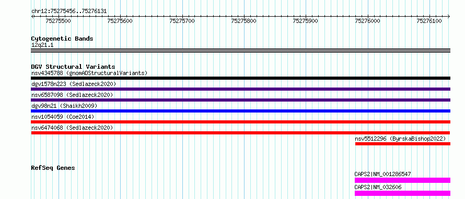Click ruler position 75275800

pyautogui.click(x=244, y=21)
